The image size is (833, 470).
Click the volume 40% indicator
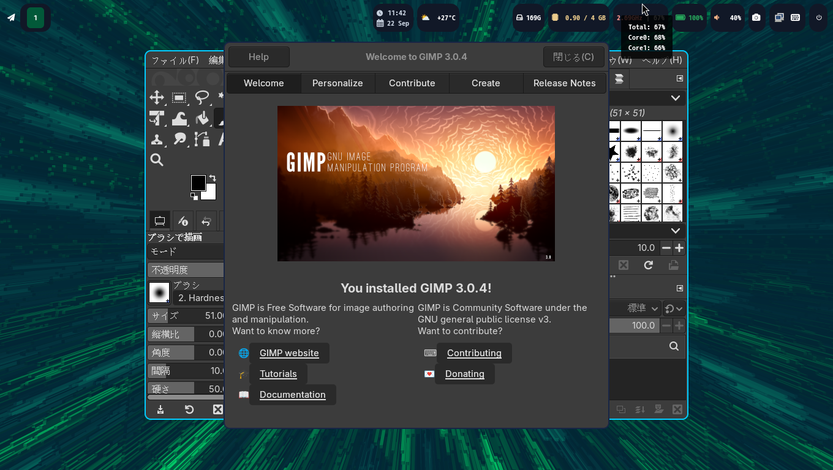(728, 18)
